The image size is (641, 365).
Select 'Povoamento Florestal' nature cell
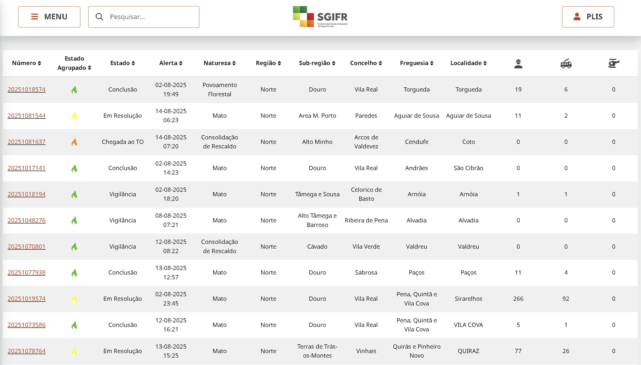coord(219,90)
